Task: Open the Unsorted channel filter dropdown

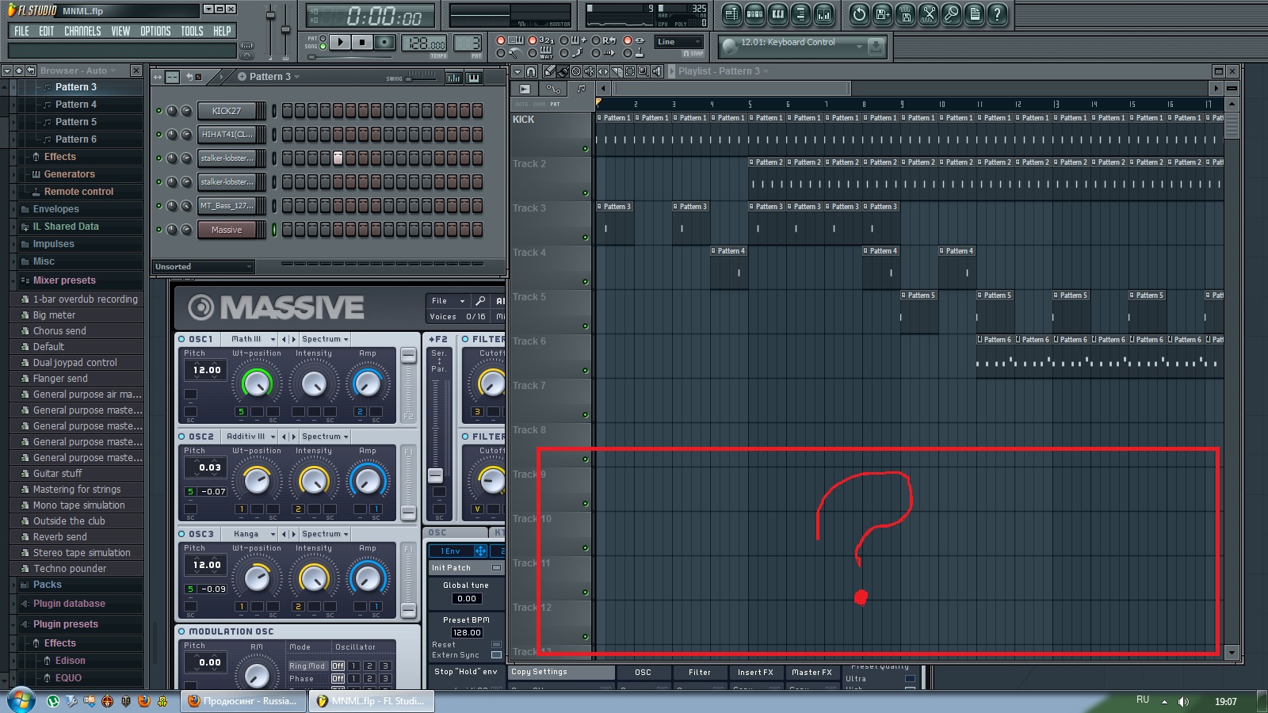Action: (x=203, y=267)
